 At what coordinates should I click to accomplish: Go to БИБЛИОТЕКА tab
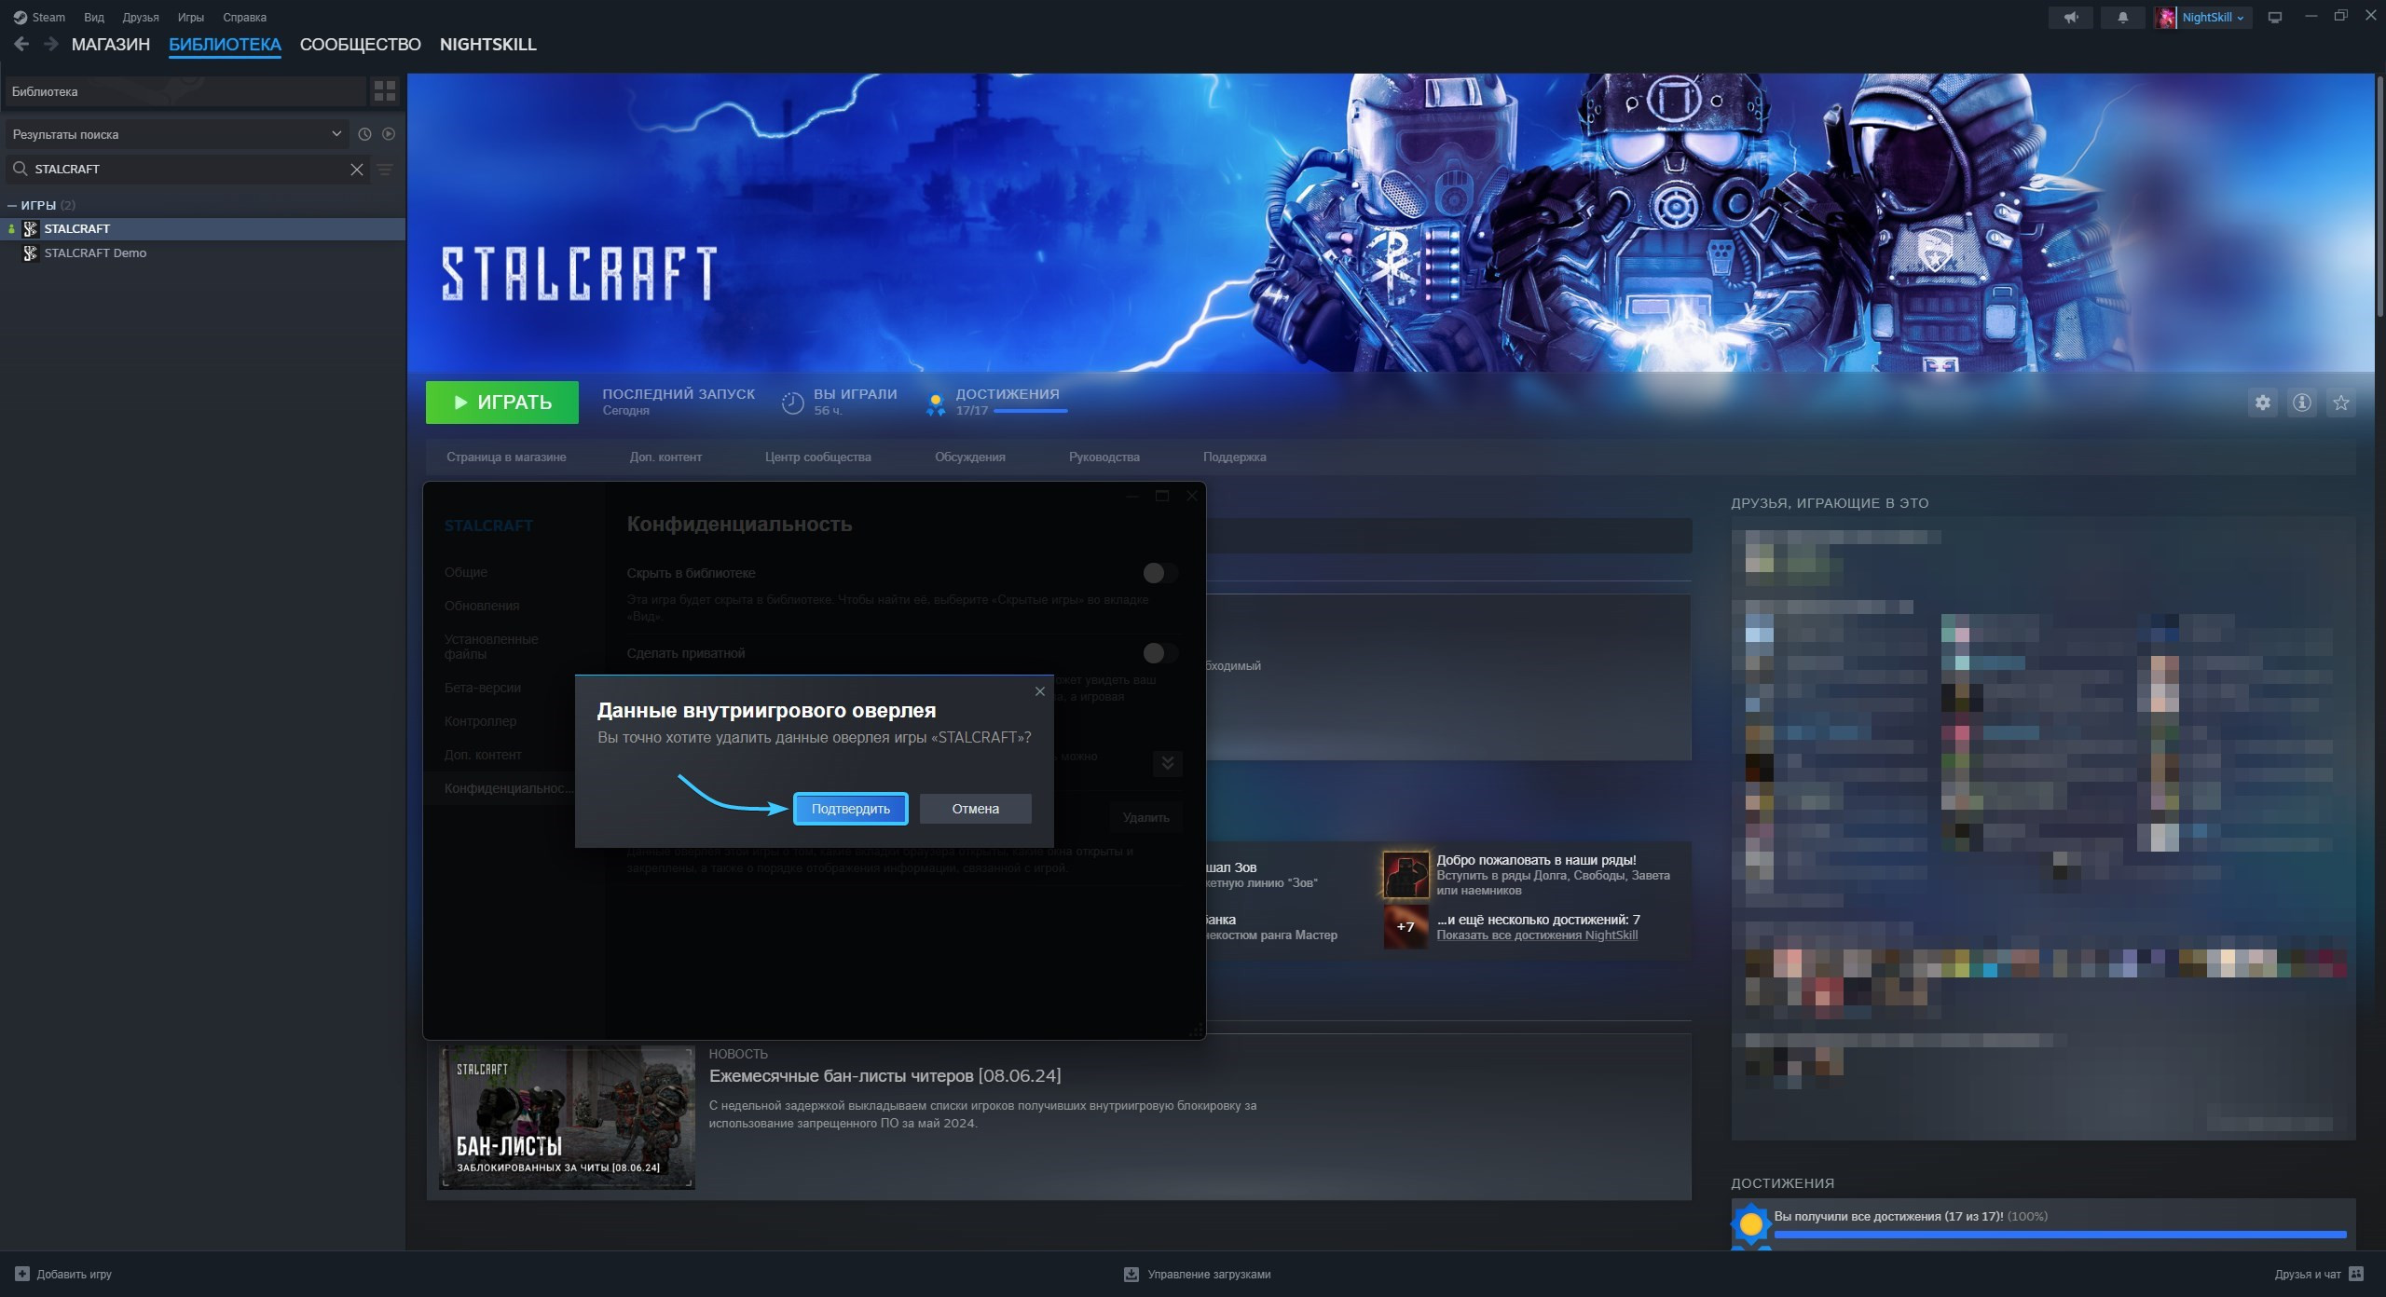[225, 45]
